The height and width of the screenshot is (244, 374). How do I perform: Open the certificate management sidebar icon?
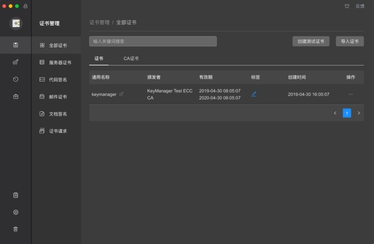pyautogui.click(x=15, y=45)
